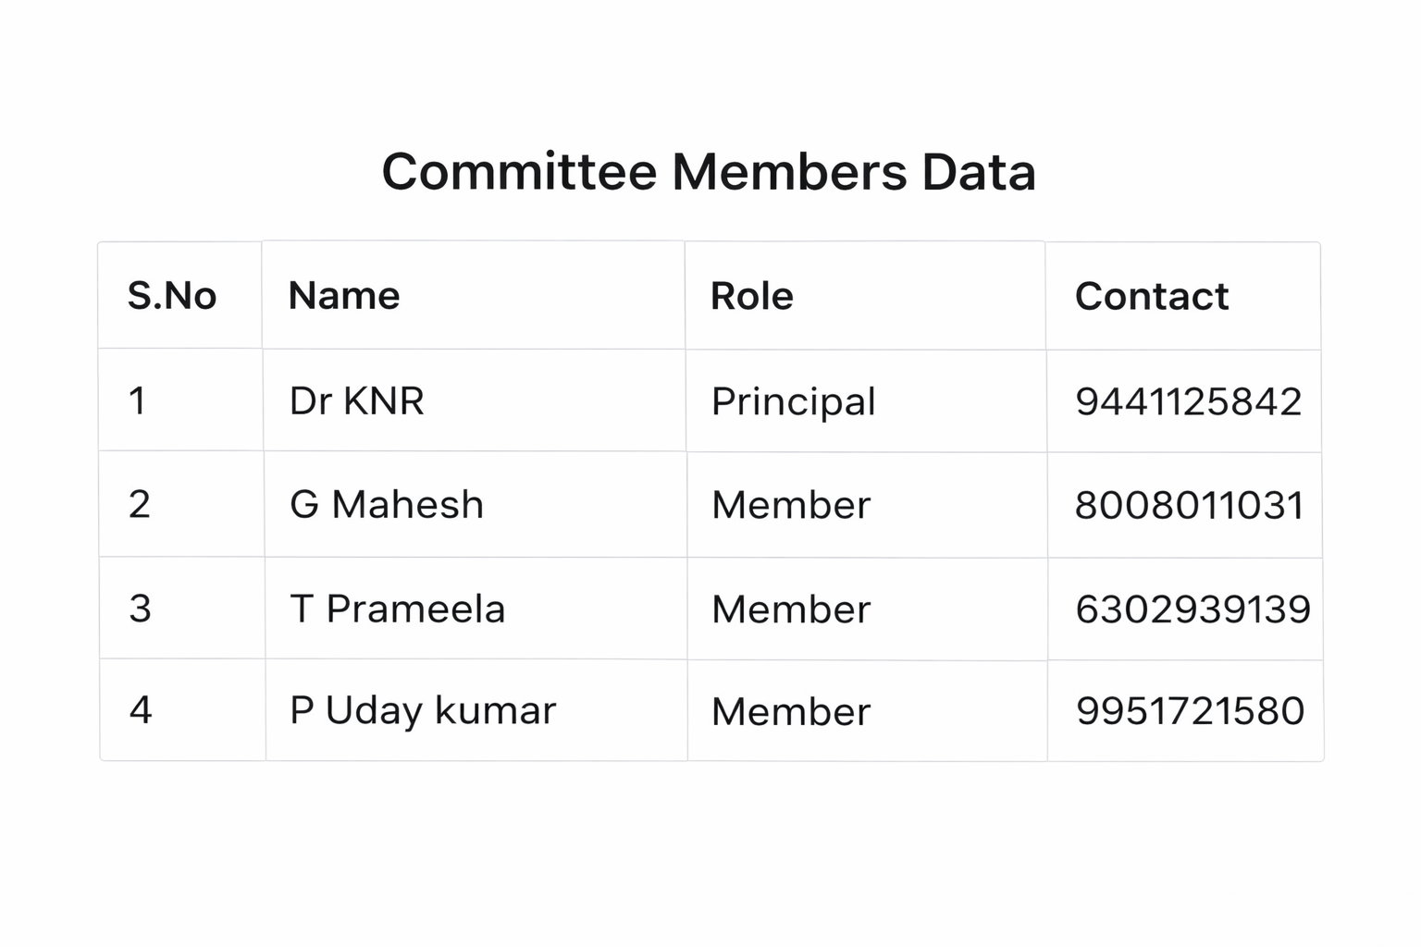Image resolution: width=1421 pixels, height=947 pixels.
Task: Select the Role column header
Action: 751,296
